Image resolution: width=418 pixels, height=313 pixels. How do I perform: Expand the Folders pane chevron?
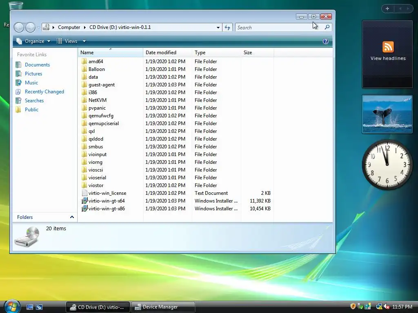click(x=72, y=217)
